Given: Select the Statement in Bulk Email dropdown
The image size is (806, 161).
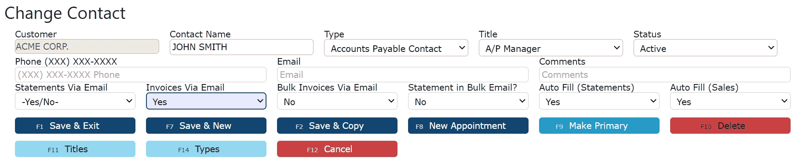Looking at the screenshot, I should [468, 101].
